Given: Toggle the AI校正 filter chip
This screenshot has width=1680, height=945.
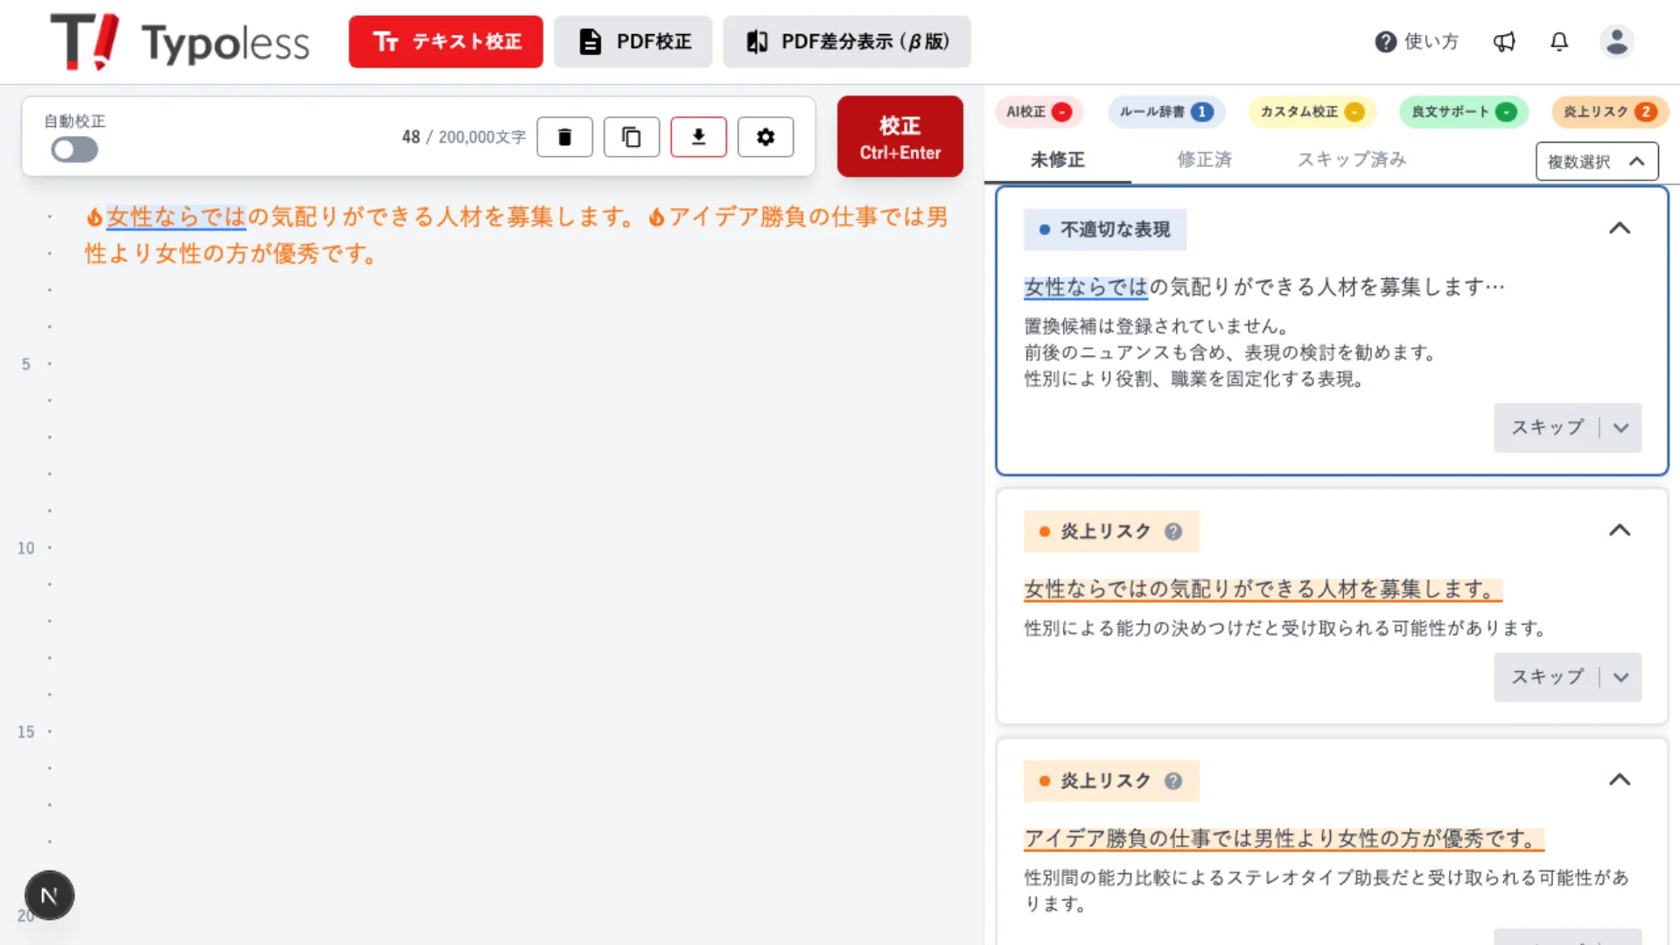Looking at the screenshot, I should pyautogui.click(x=1039, y=111).
